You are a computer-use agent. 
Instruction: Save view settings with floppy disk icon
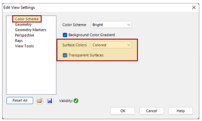(50, 100)
